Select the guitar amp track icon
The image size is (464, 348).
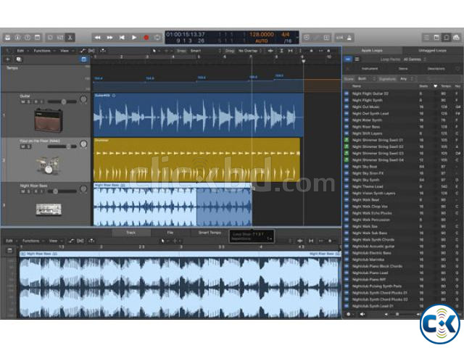coord(49,120)
